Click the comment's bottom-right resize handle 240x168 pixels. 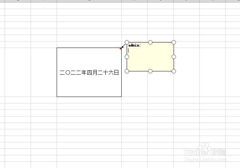click(x=174, y=71)
